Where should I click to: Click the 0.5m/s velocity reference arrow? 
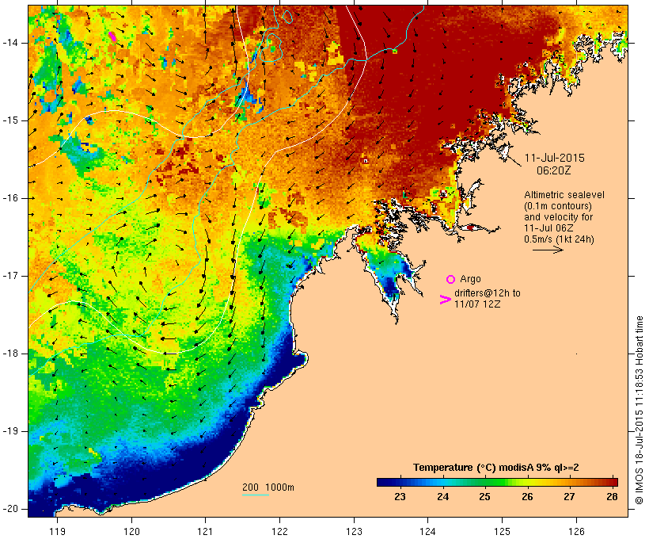coord(548,250)
